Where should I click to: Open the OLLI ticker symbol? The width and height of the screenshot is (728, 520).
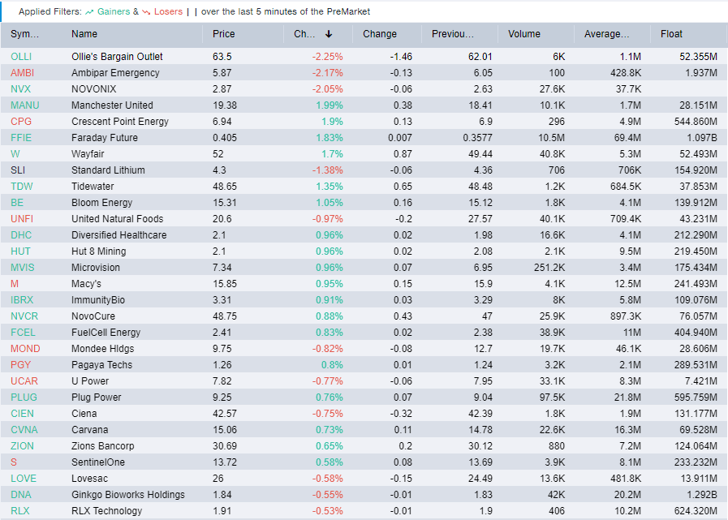click(21, 57)
